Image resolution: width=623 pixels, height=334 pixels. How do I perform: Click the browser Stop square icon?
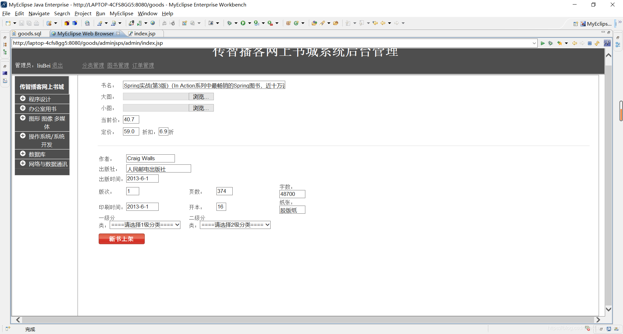point(590,43)
